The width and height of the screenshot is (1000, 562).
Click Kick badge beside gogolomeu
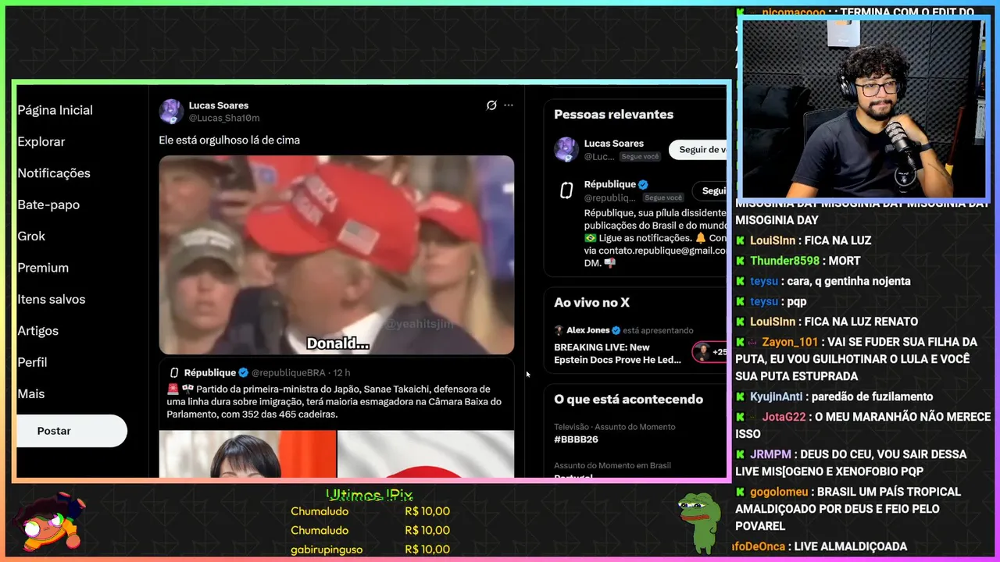(740, 492)
